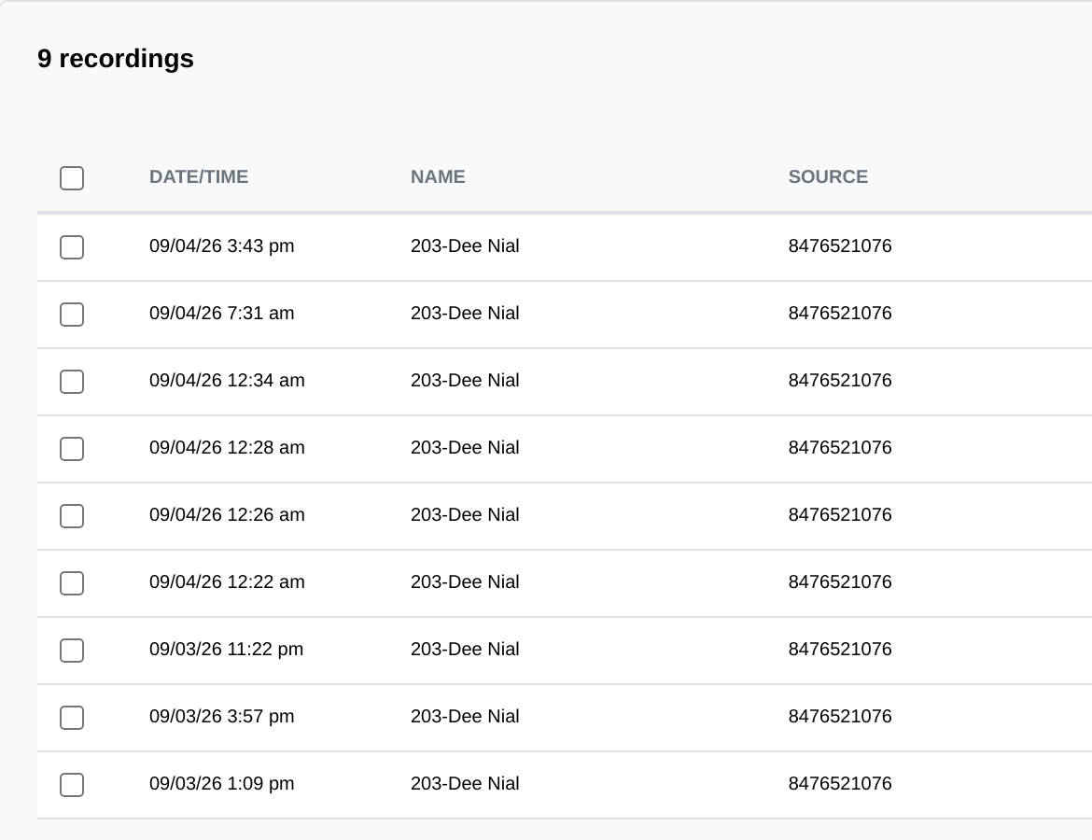Click date '09/03/26 3:57 pm'
This screenshot has height=840, width=1092.
pos(221,717)
